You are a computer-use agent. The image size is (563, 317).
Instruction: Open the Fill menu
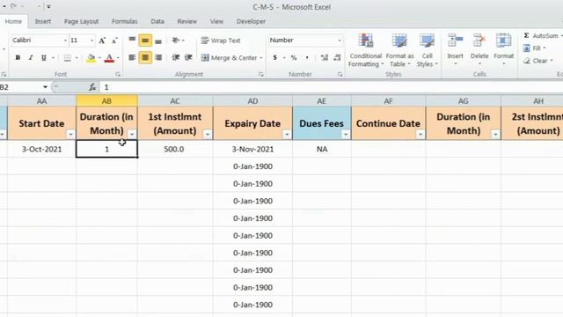tap(535, 48)
